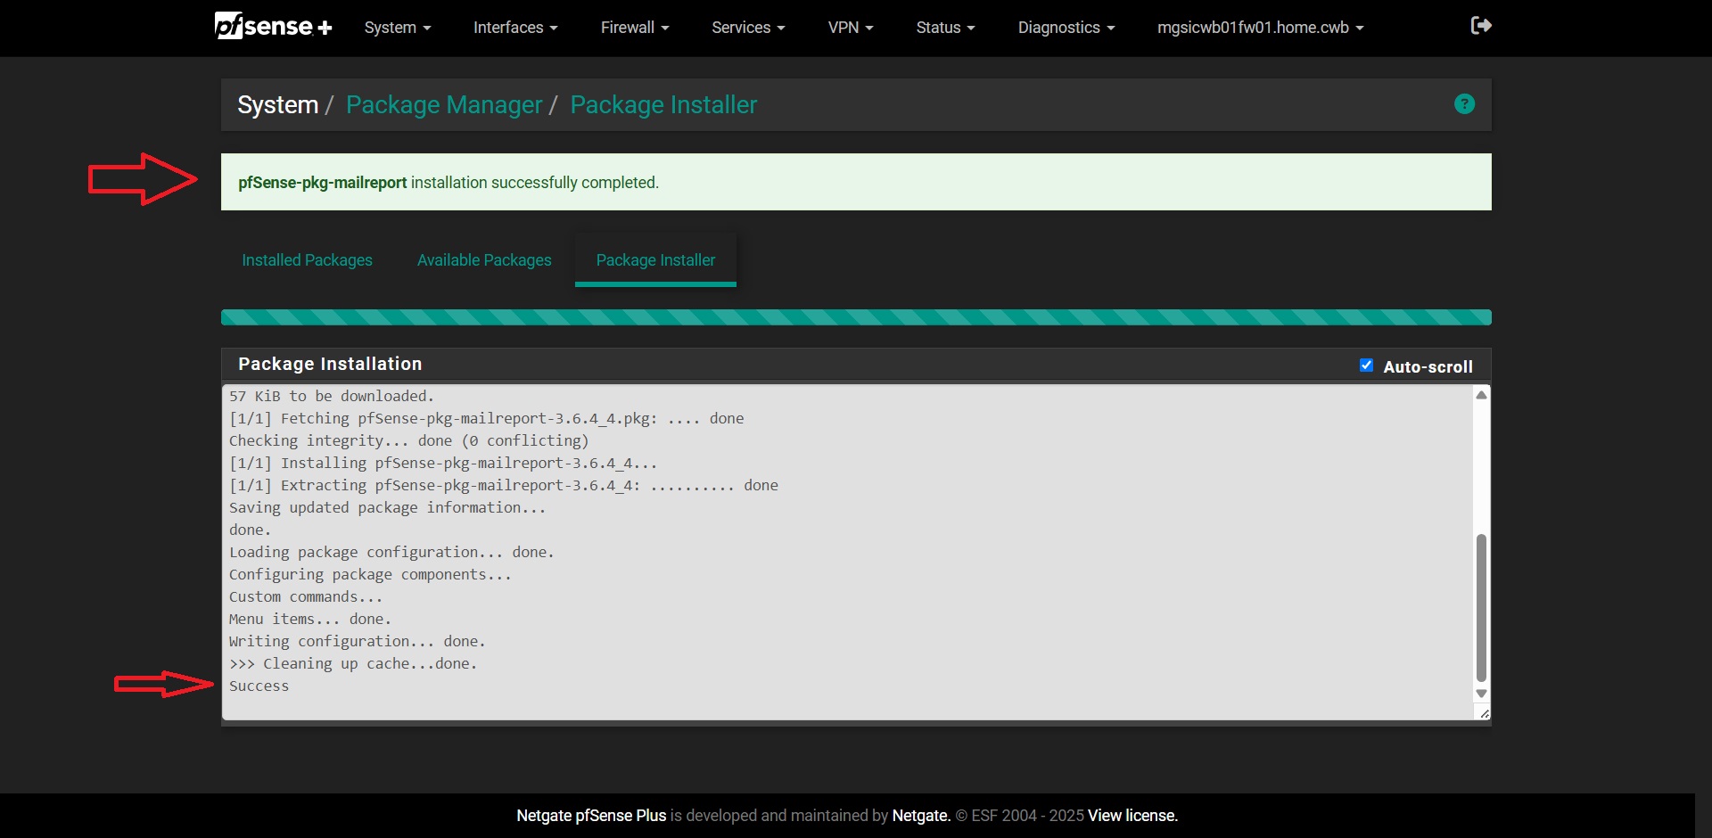Image resolution: width=1712 pixels, height=838 pixels.
Task: Click the 'Custom commands...' log line
Action: [306, 597]
